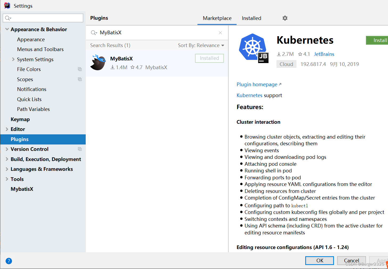The width and height of the screenshot is (388, 269).
Task: Select the Plugins settings entry
Action: (43, 139)
